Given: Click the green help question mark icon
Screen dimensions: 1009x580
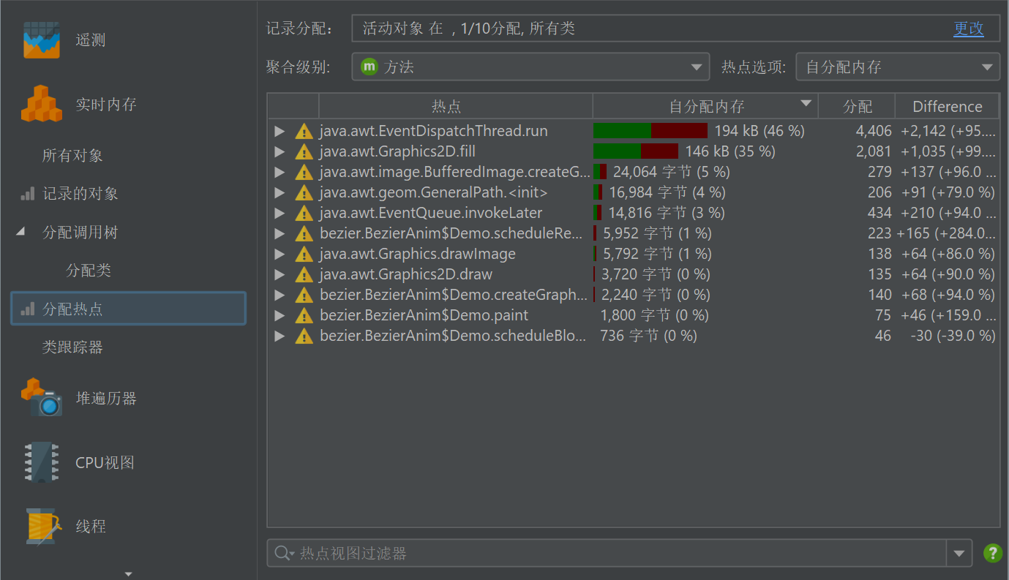Looking at the screenshot, I should [x=992, y=553].
